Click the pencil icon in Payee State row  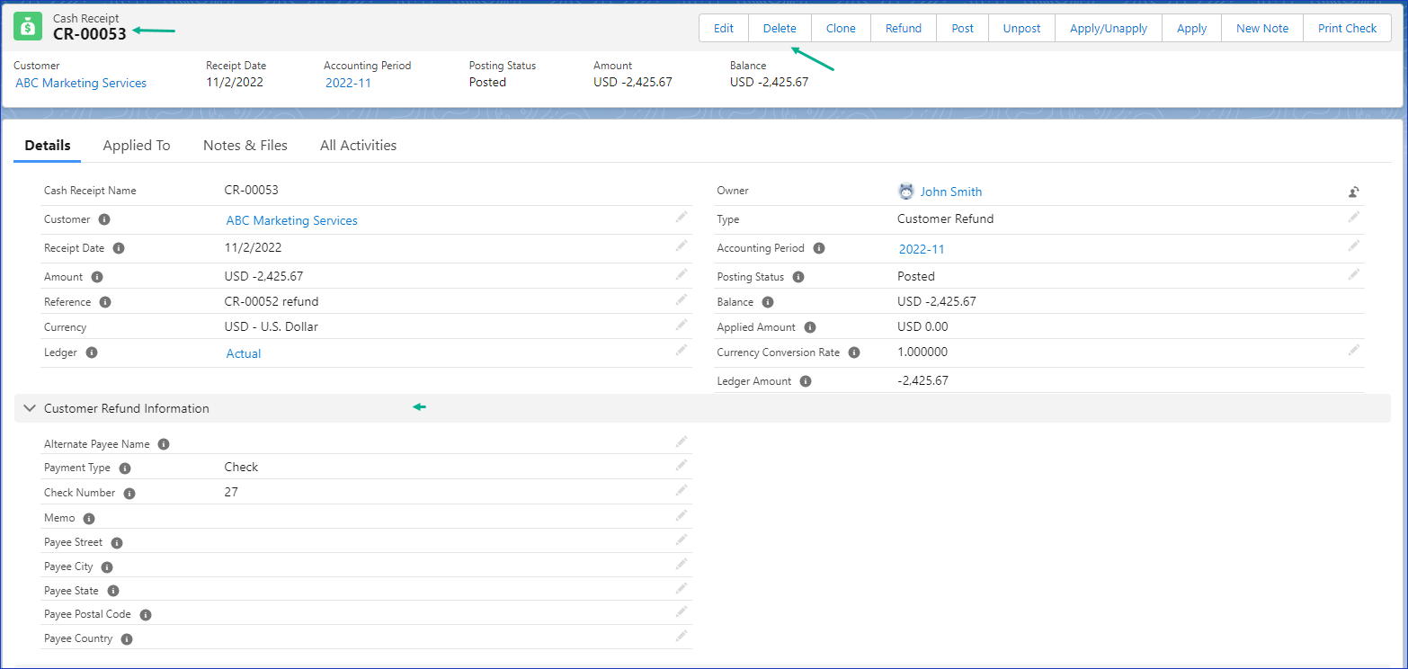click(x=682, y=588)
